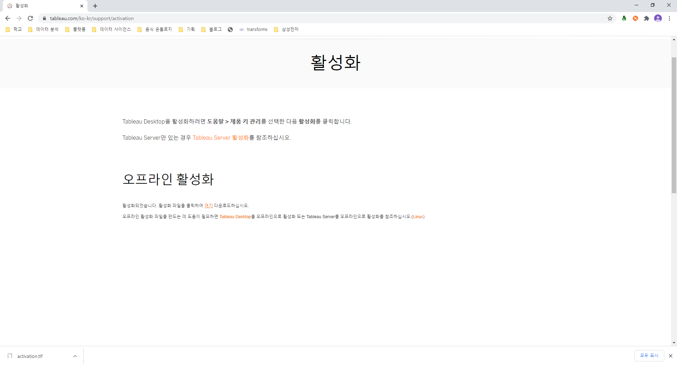Open the 데이터 분석 bookmark folder
Image resolution: width=677 pixels, height=366 pixels.
(43, 30)
